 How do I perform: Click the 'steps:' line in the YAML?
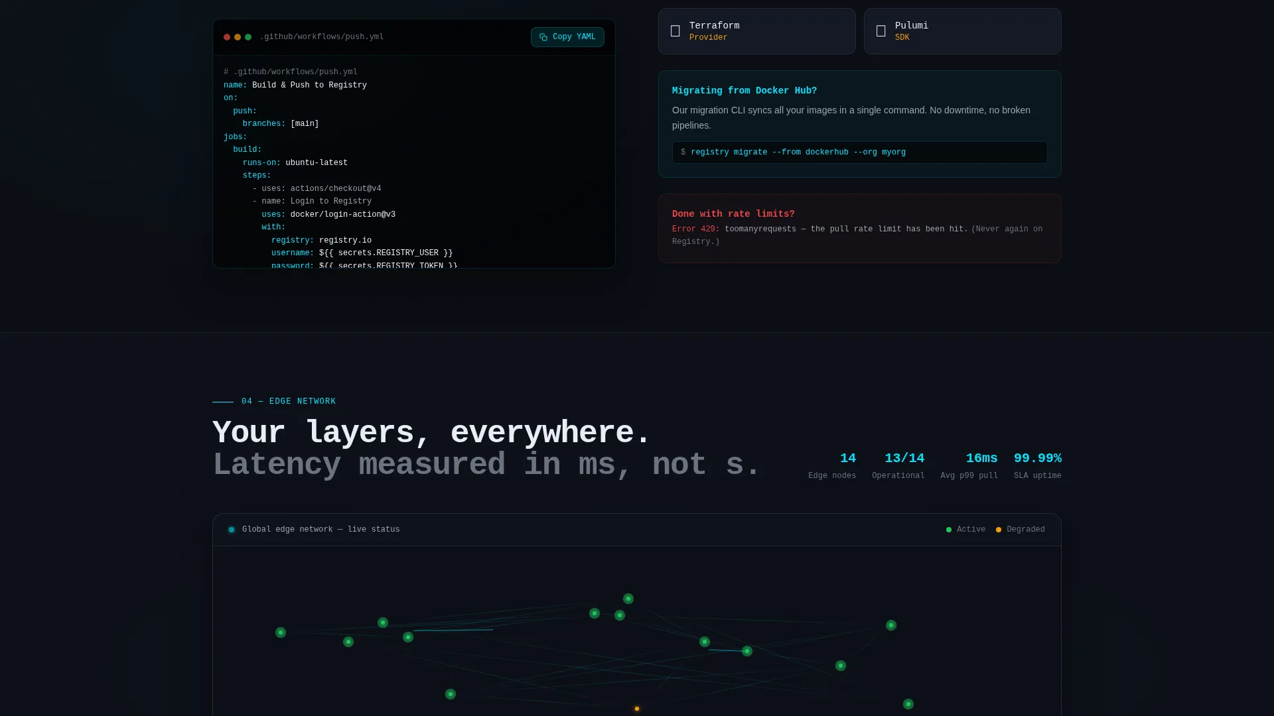[x=257, y=176]
